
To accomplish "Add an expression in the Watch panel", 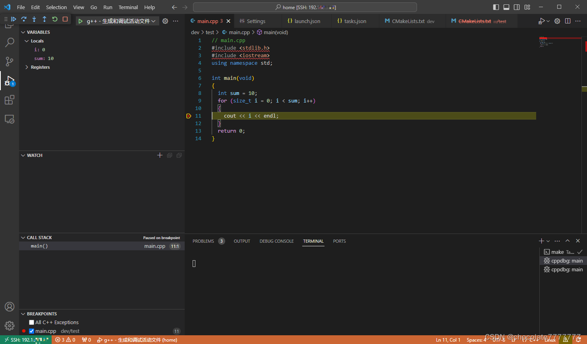I will pyautogui.click(x=160, y=155).
